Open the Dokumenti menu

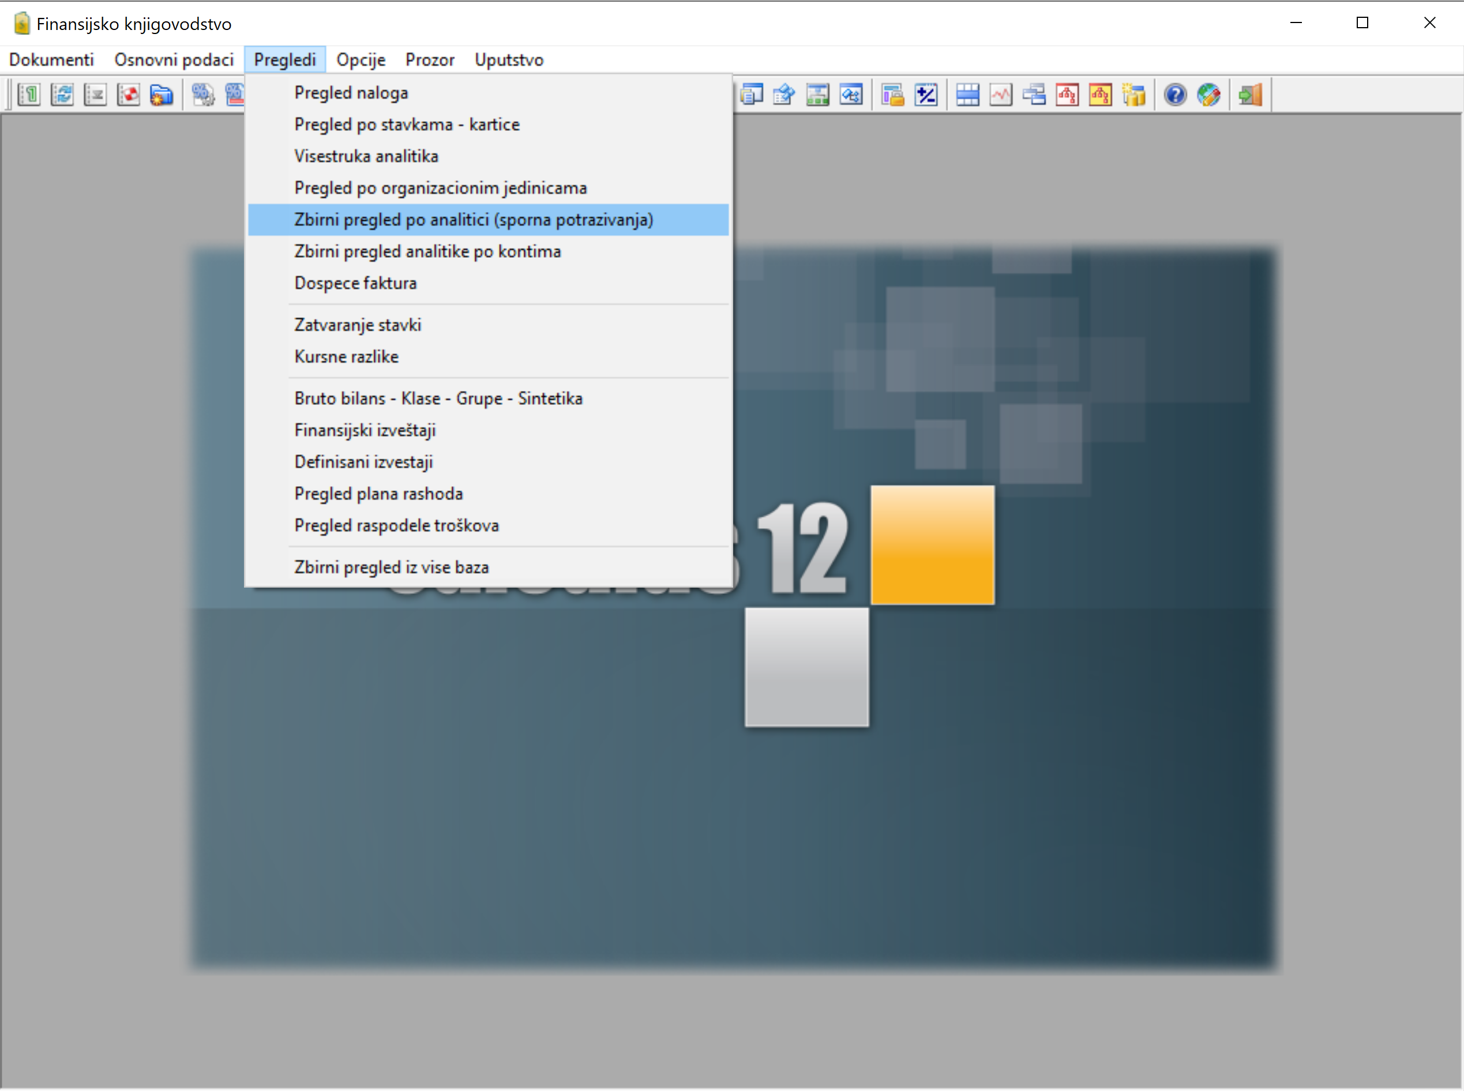[x=51, y=60]
